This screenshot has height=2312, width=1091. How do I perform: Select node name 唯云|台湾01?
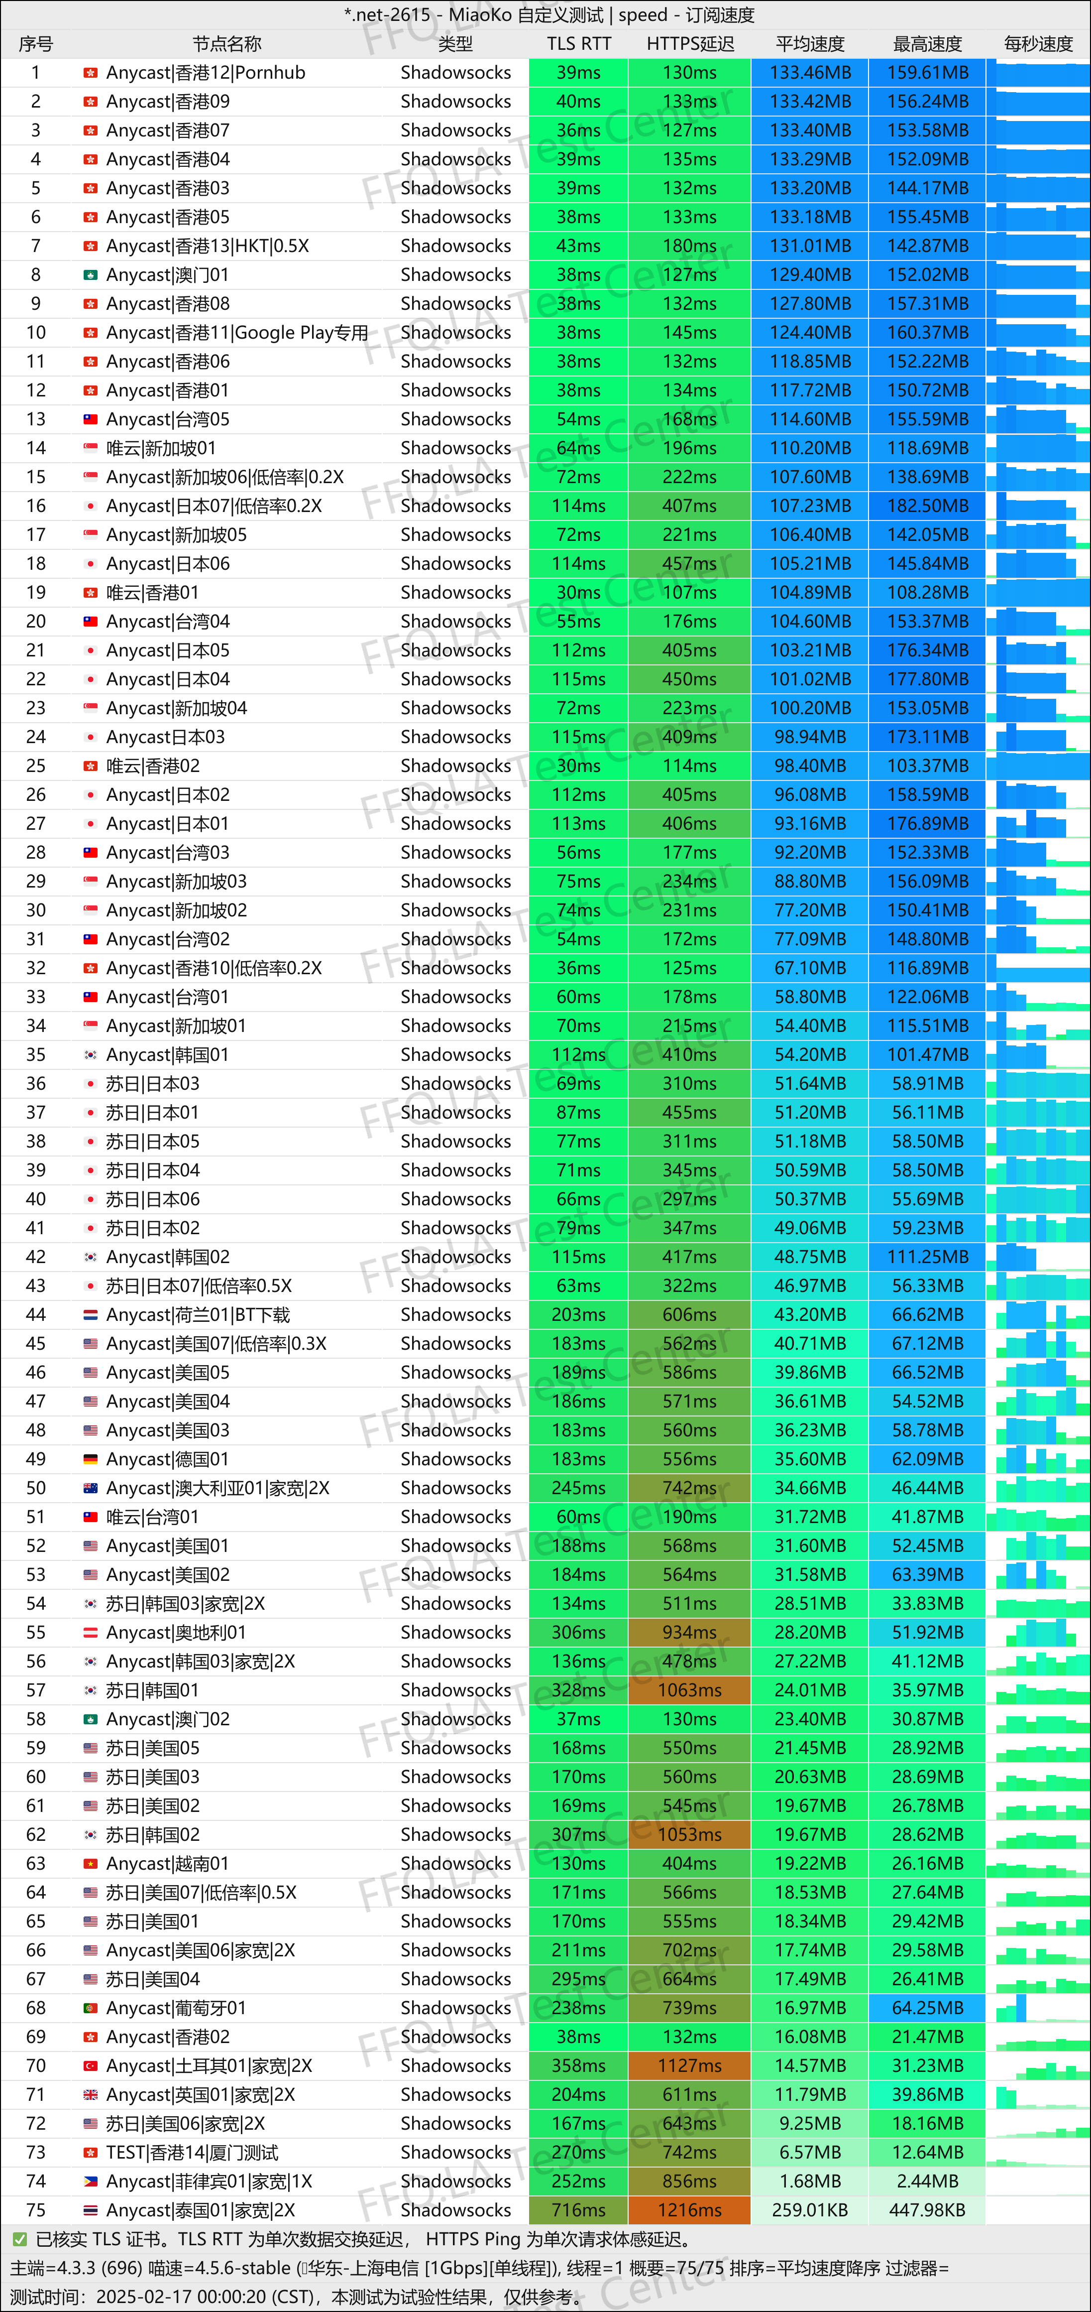[152, 1517]
